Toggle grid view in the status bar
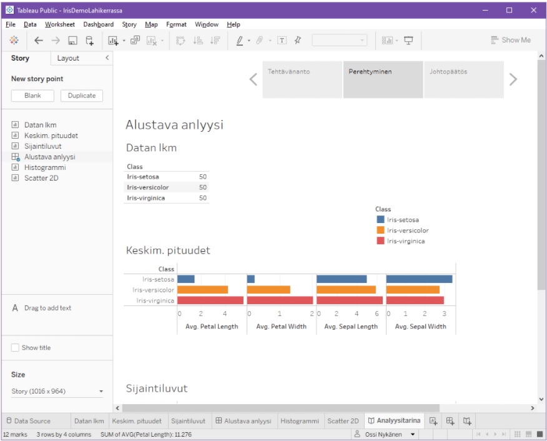 (517, 433)
